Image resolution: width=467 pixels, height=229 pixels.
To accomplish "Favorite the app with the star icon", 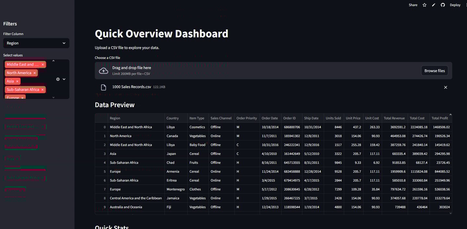I will pyautogui.click(x=425, y=5).
